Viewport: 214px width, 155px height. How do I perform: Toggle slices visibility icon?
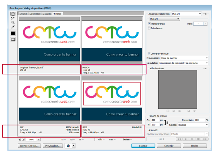pyautogui.click(x=13, y=39)
